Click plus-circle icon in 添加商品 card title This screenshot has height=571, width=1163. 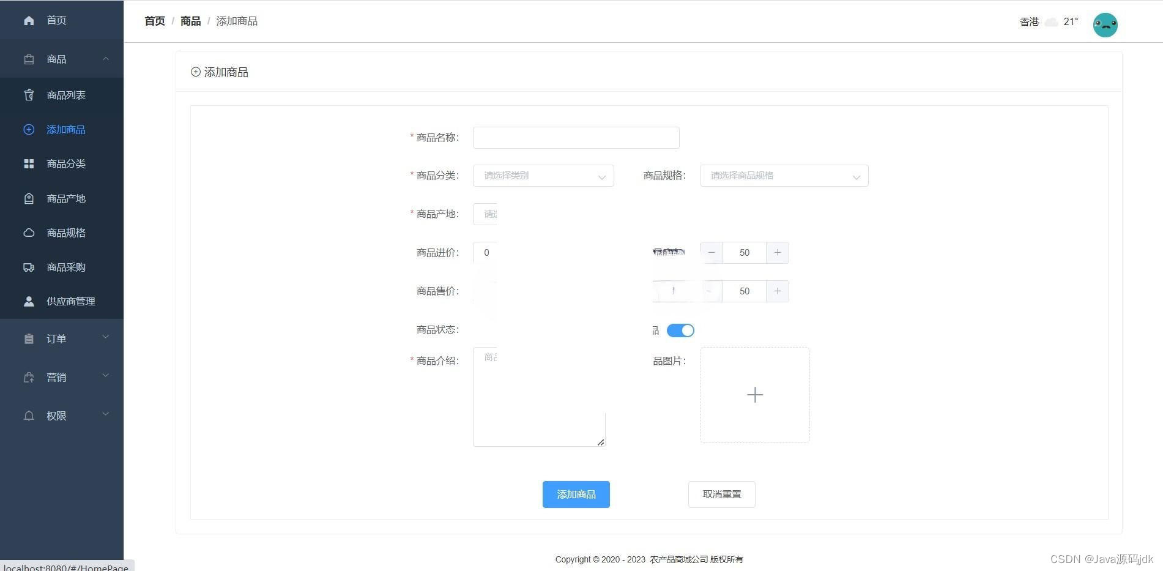196,72
